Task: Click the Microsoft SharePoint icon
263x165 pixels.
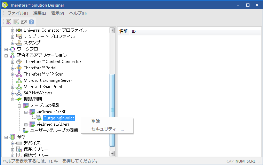Action: [x=19, y=87]
